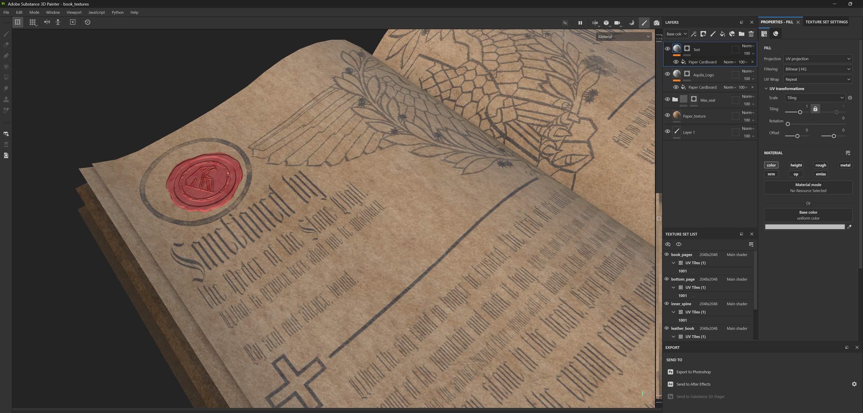This screenshot has height=413, width=863.
Task: Add a paint layer with the brush icon
Action: pos(713,34)
